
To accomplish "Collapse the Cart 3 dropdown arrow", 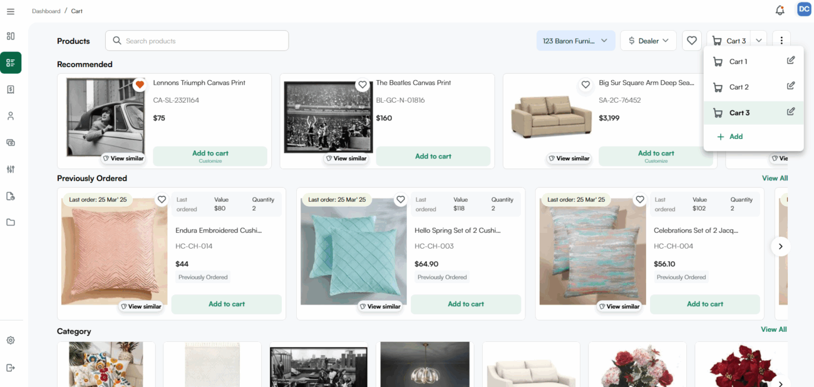I will click(x=759, y=41).
